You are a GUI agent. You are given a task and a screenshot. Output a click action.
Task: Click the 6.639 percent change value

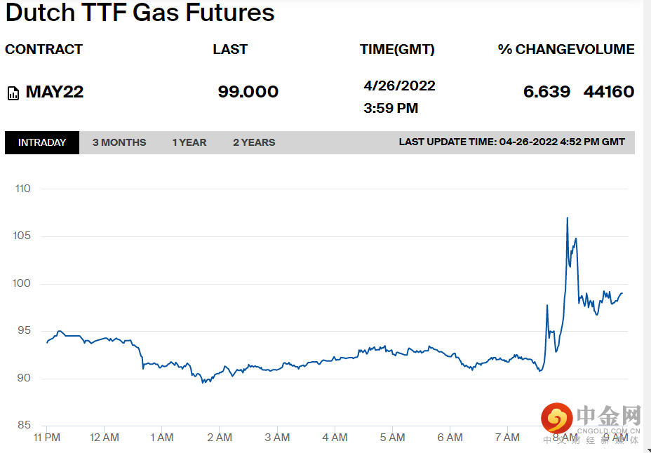pyautogui.click(x=546, y=92)
